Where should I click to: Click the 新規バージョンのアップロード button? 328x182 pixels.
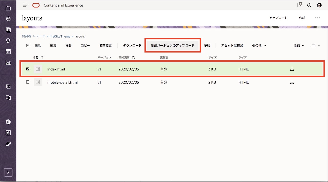point(172,46)
